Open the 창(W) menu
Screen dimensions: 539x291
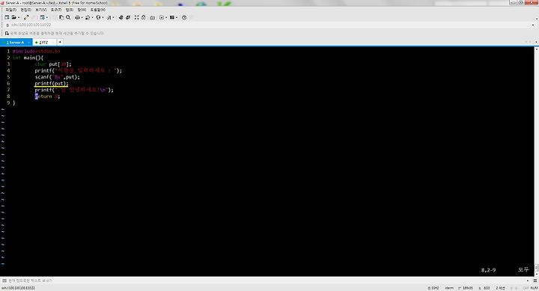(82, 10)
